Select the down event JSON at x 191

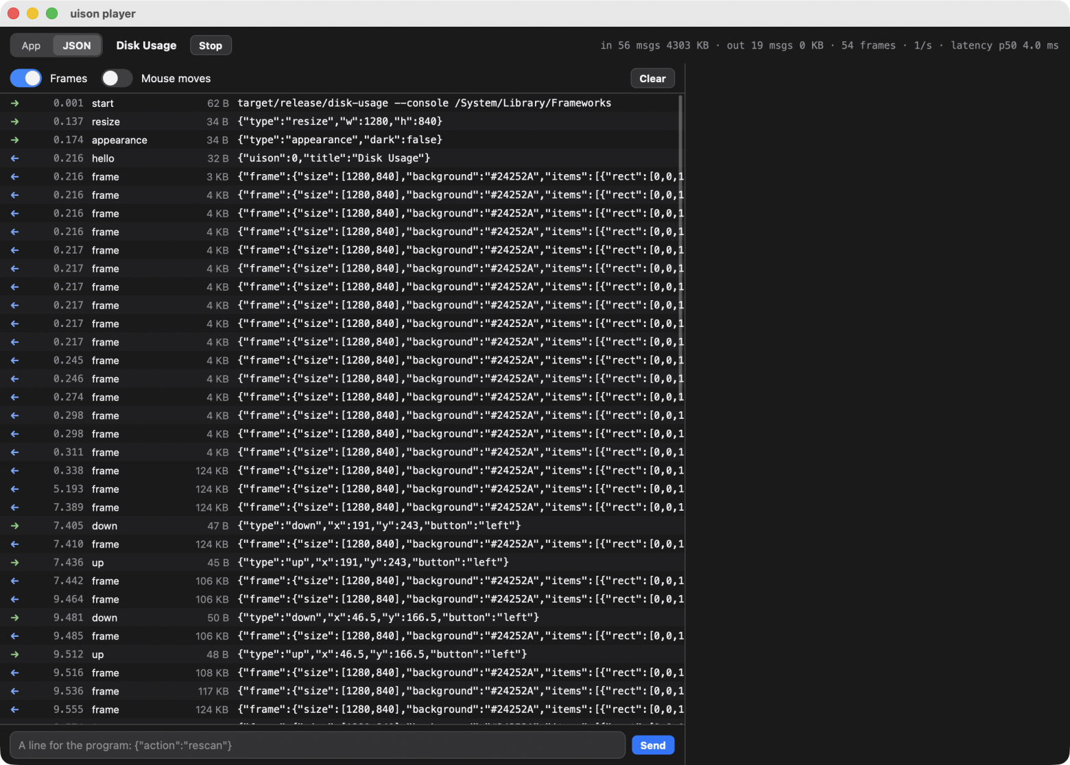click(379, 526)
